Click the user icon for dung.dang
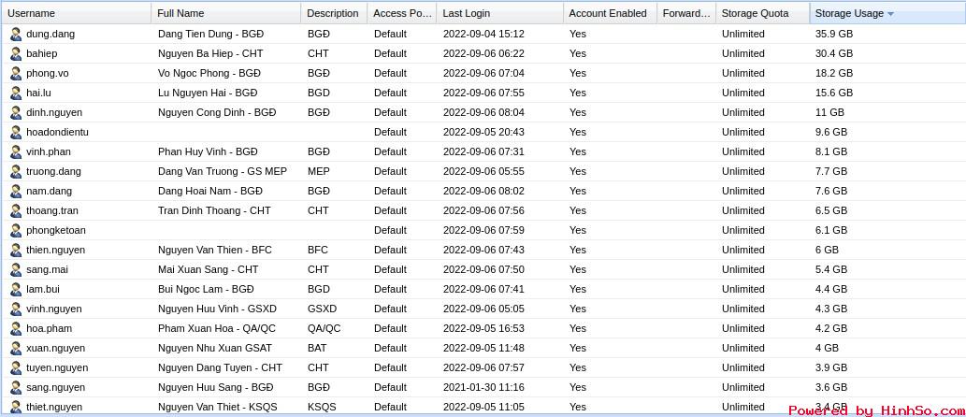This screenshot has width=966, height=417. pos(16,34)
